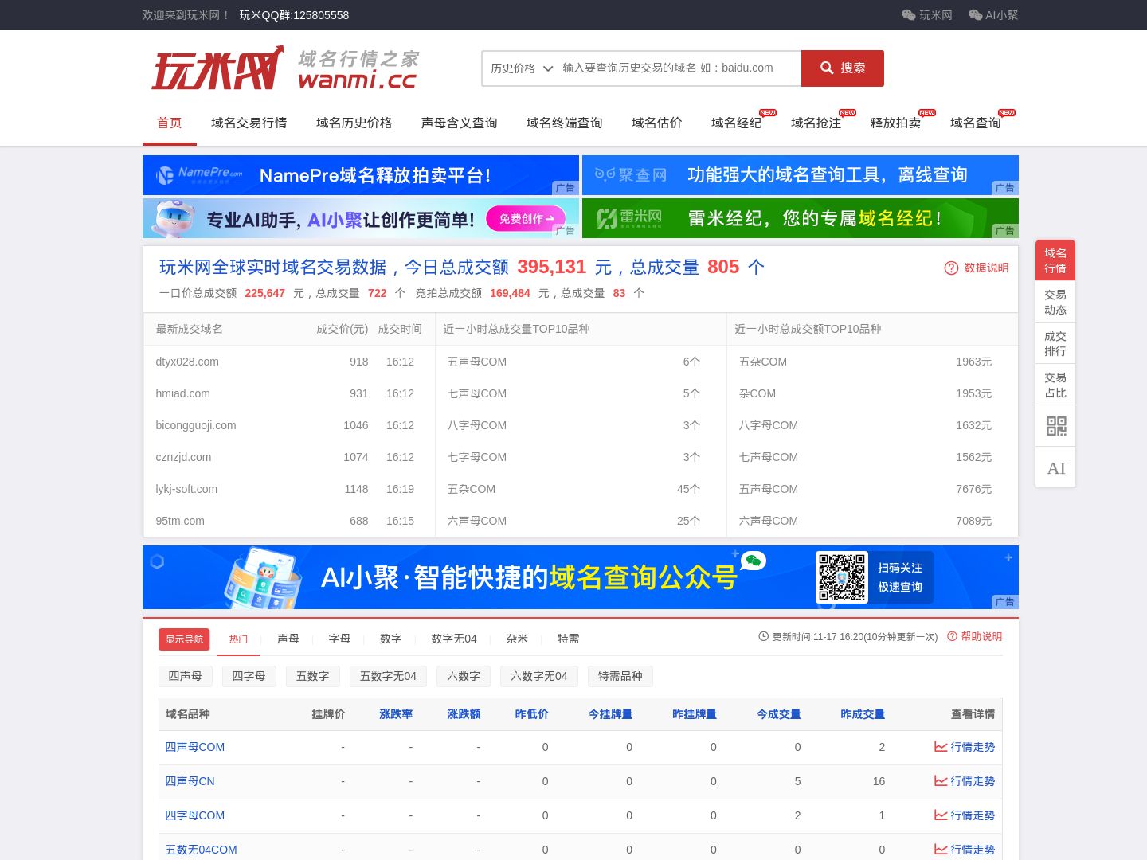
Task: Open the 四声母CN variety link
Action: click(190, 781)
